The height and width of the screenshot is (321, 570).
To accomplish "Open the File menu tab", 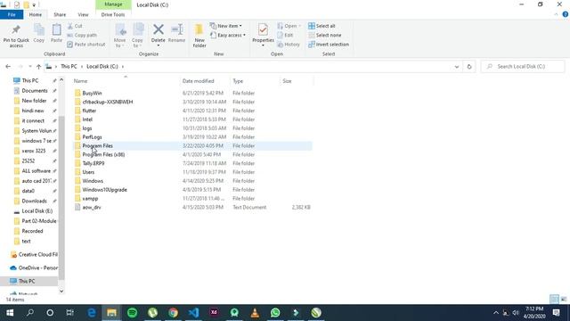I will point(12,14).
